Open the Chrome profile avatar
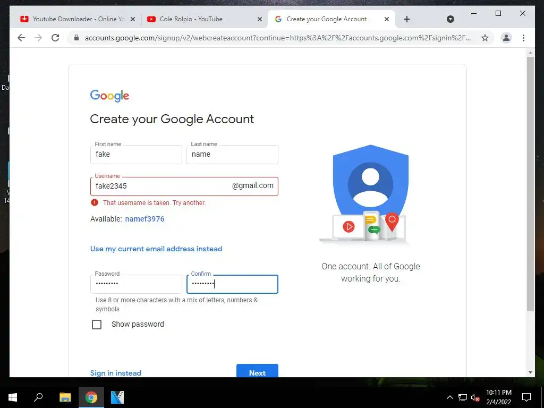The width and height of the screenshot is (544, 408). click(x=506, y=38)
